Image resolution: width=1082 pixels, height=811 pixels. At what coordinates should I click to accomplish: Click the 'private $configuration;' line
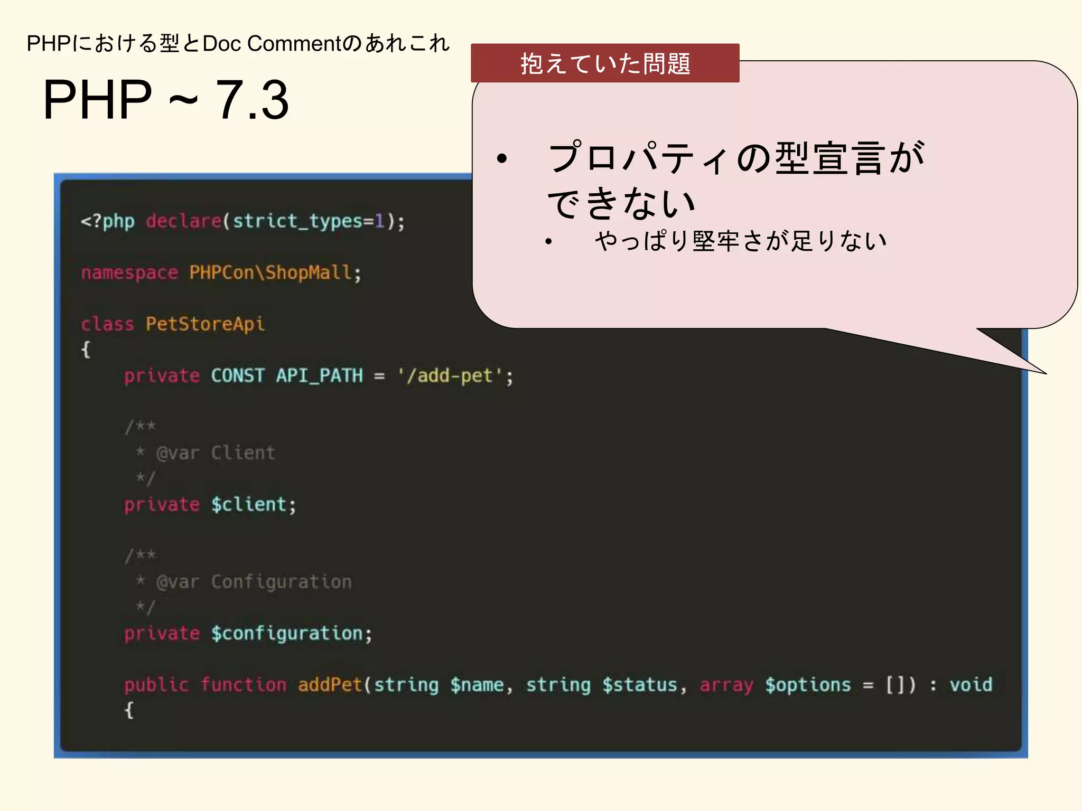tap(248, 633)
